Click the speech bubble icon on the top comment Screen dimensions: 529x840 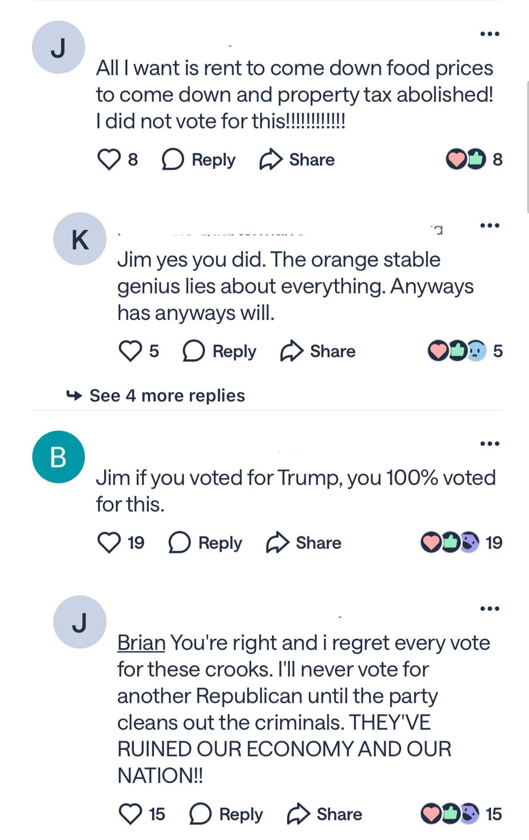pos(172,160)
